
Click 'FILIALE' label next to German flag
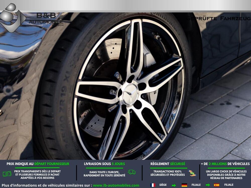point(196,185)
